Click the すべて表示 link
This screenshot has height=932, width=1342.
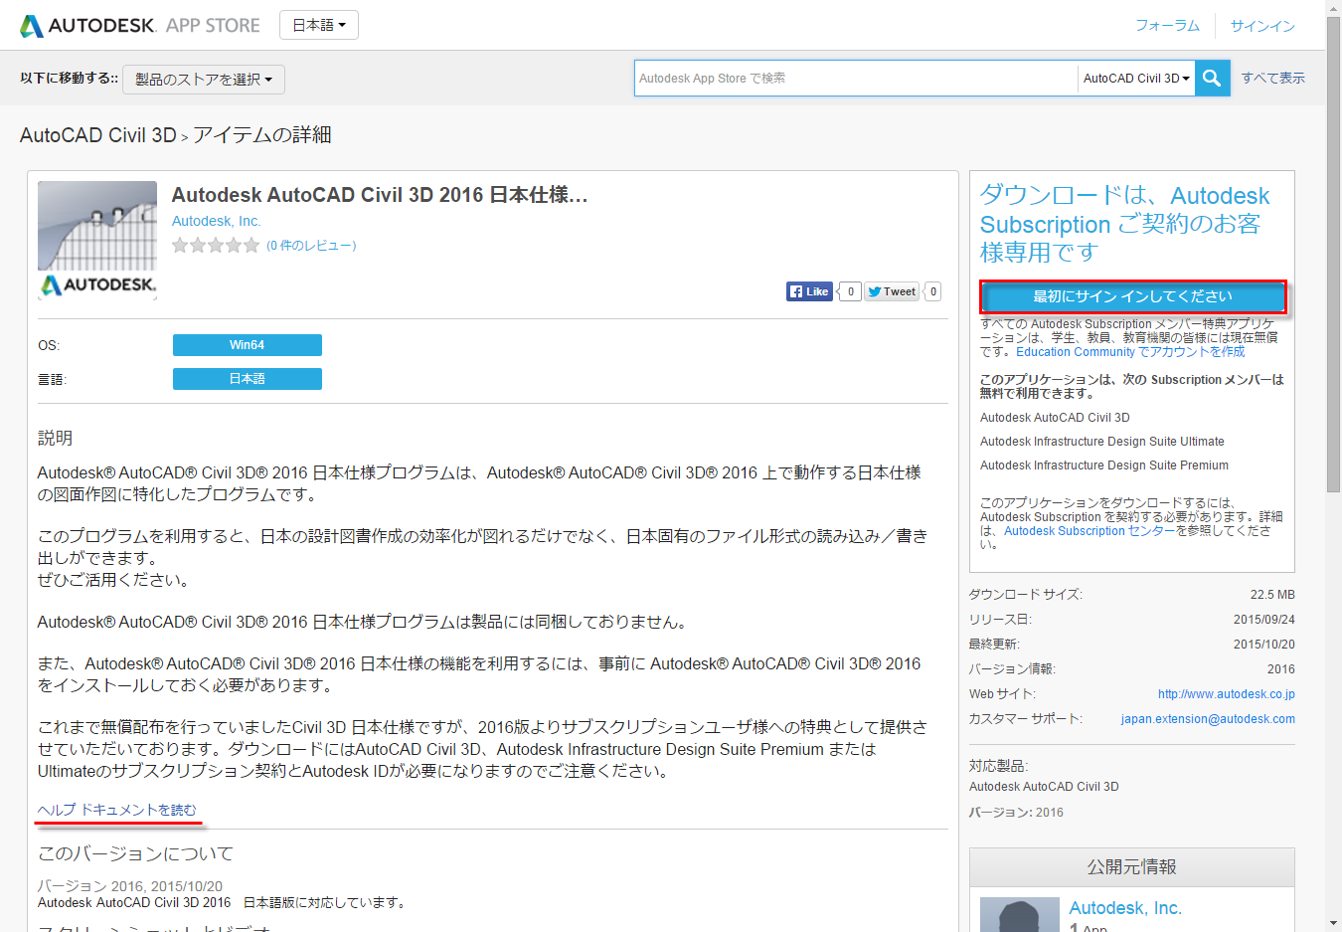[1272, 78]
